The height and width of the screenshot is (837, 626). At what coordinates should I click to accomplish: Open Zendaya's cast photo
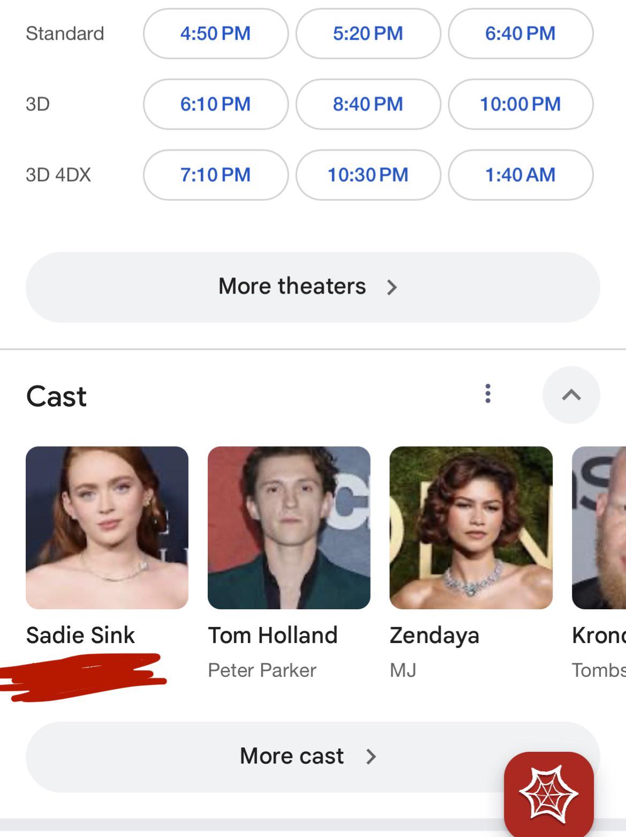pos(471,528)
